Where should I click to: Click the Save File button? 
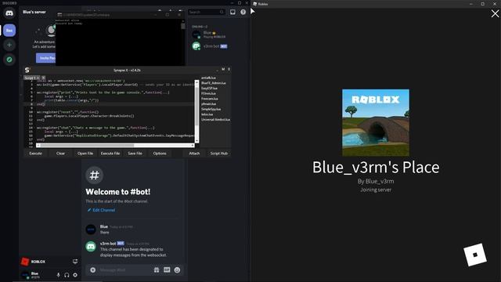coord(135,154)
